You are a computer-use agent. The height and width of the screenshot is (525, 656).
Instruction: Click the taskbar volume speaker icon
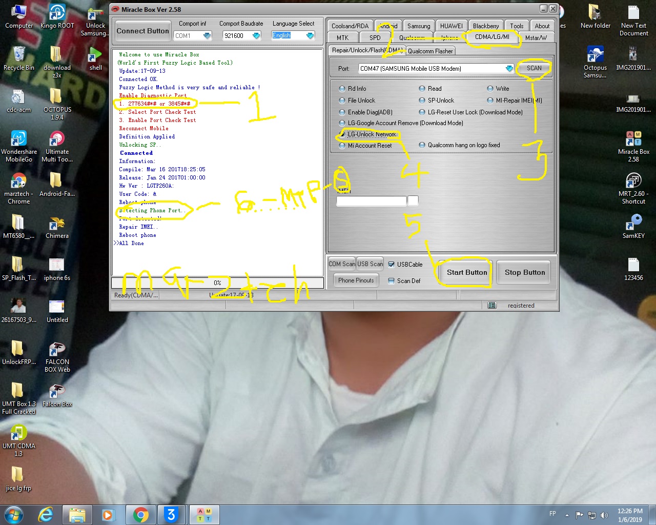coord(604,515)
